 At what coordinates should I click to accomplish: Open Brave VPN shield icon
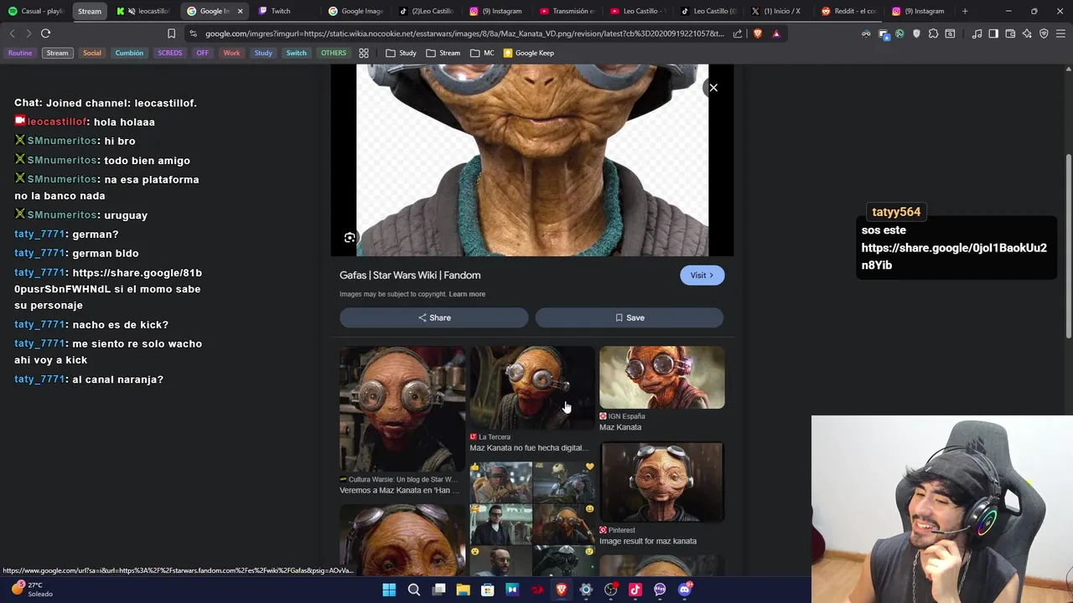click(1044, 33)
